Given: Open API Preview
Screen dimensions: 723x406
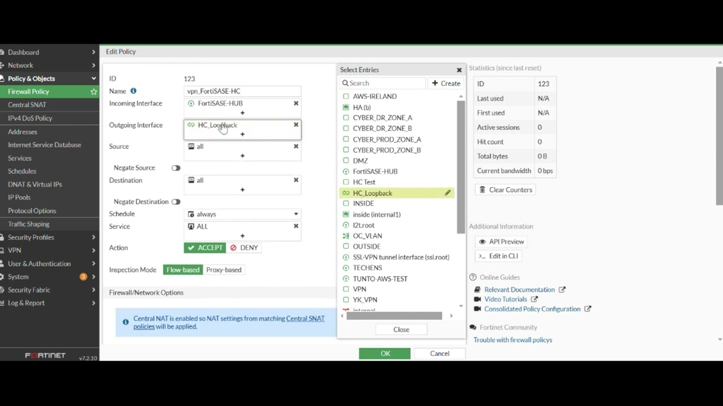Looking at the screenshot, I should [x=502, y=242].
